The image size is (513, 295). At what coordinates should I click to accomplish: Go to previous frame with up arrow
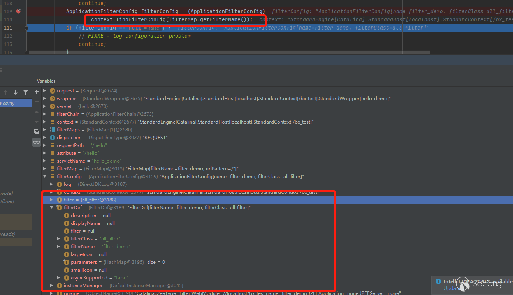[x=5, y=92]
